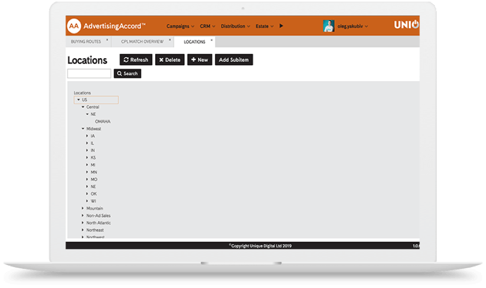486x288 pixels.
Task: Select the North Atlantic tree item
Action: (x=98, y=223)
